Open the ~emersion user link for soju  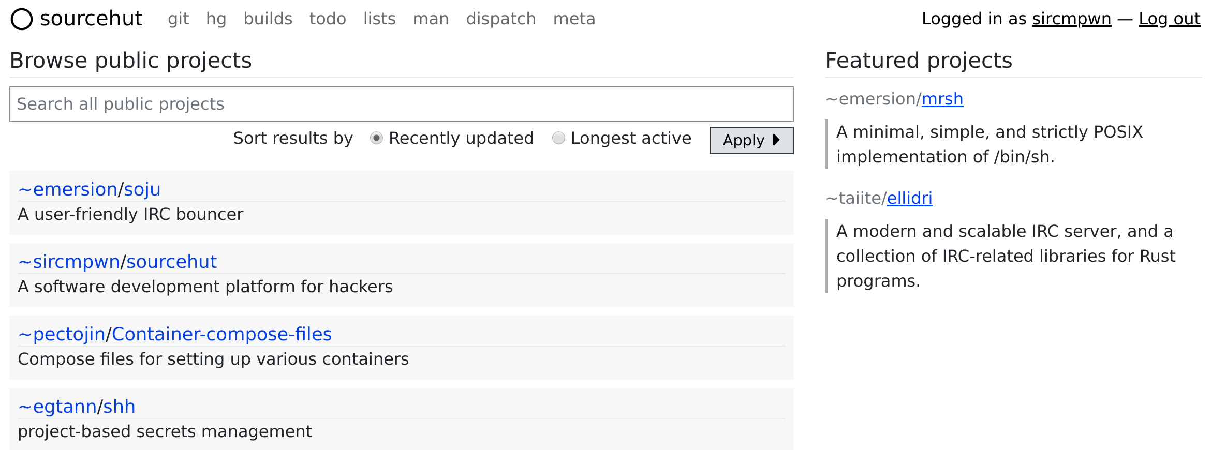click(67, 189)
